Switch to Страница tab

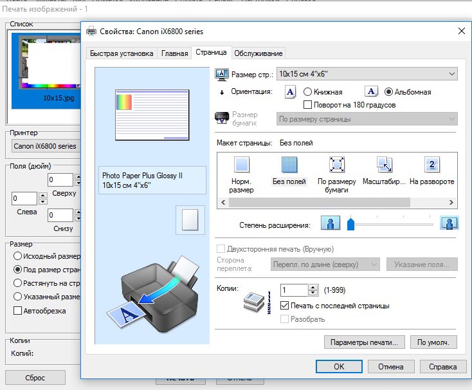(211, 52)
